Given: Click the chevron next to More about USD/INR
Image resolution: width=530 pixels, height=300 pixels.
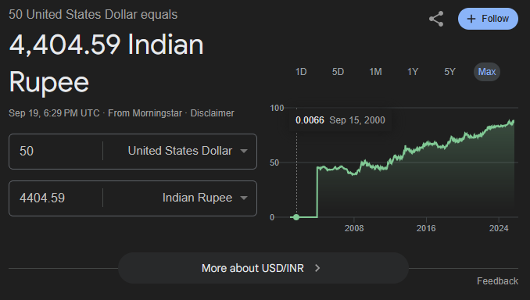Looking at the screenshot, I should point(317,268).
